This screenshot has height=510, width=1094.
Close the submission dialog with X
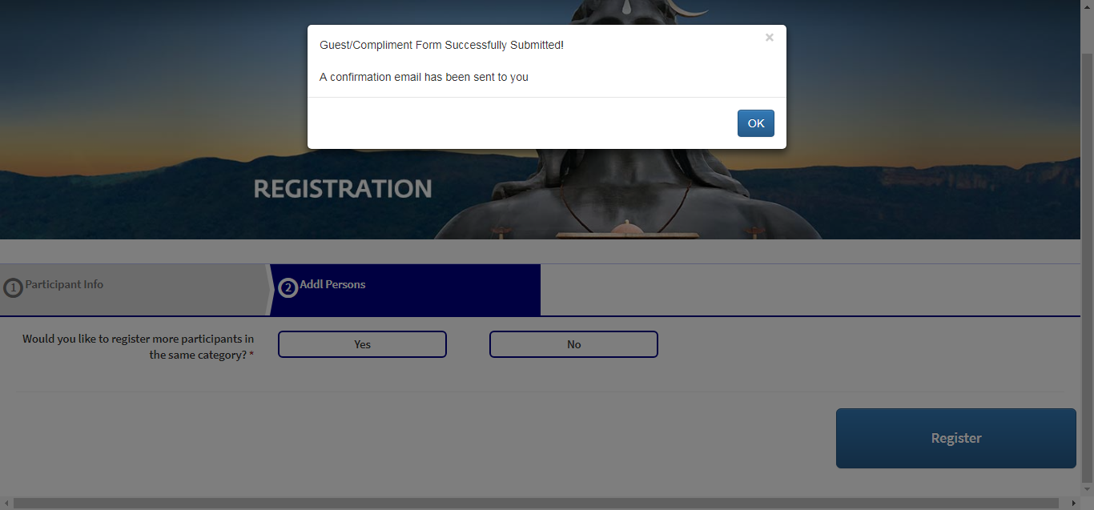769,38
